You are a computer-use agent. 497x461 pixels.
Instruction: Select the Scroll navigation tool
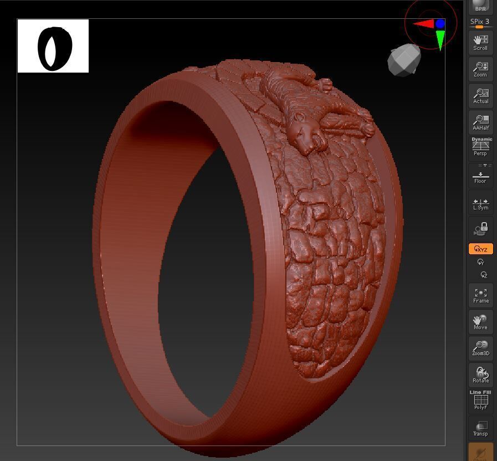(480, 43)
